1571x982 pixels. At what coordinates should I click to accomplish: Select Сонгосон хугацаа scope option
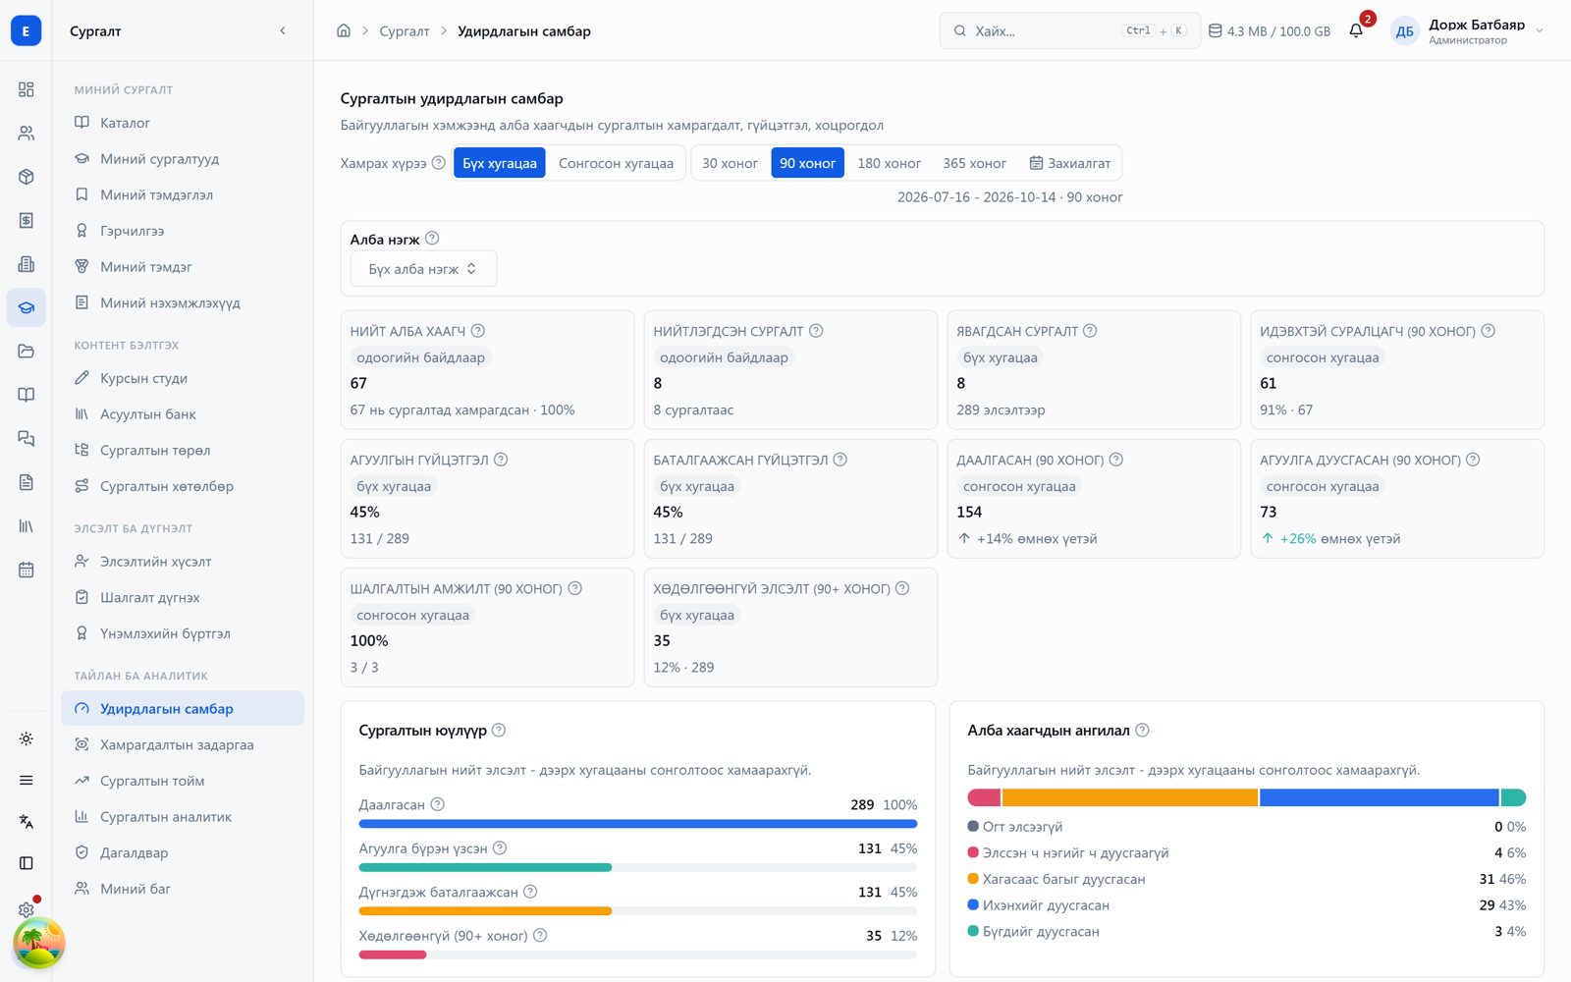[616, 163]
